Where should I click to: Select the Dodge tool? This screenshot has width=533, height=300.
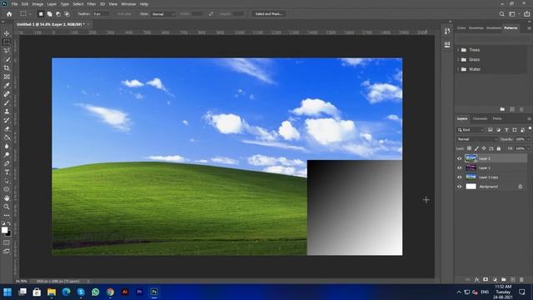click(7, 155)
